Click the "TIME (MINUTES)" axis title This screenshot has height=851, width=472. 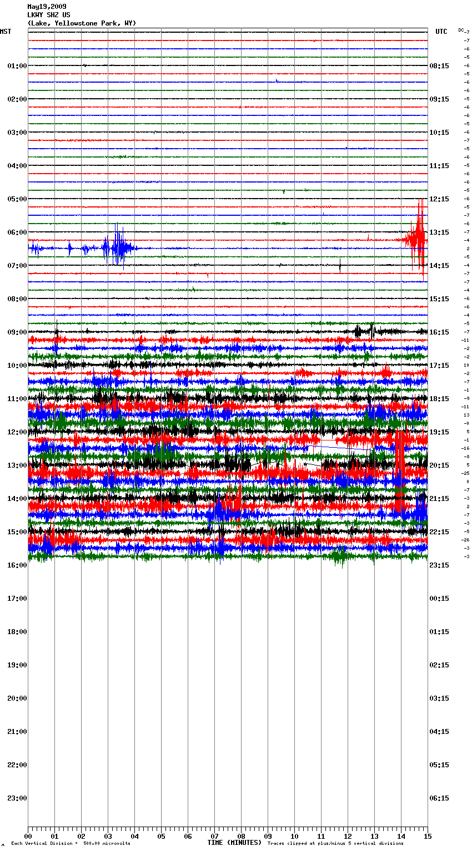[x=234, y=843]
